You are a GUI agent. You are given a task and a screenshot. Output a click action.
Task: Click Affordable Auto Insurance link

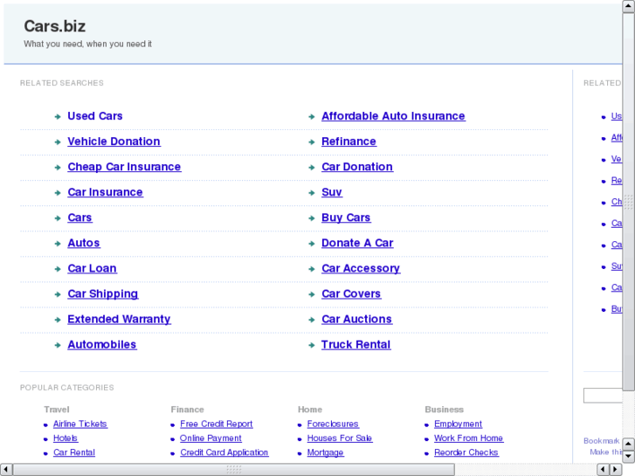coord(393,116)
